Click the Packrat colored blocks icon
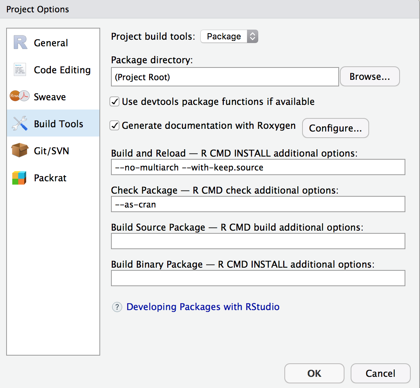420x388 pixels. pos(19,178)
